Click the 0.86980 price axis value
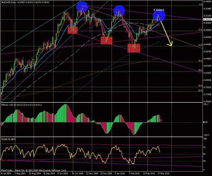Viewport: 212px width, 176px height. point(208,44)
